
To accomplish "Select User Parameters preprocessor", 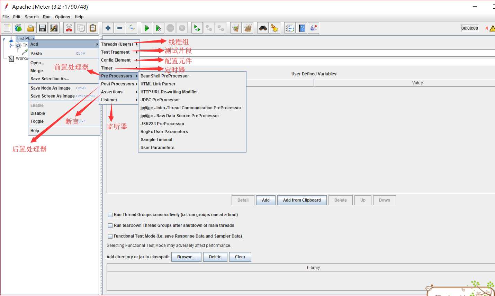I will pyautogui.click(x=192, y=148).
